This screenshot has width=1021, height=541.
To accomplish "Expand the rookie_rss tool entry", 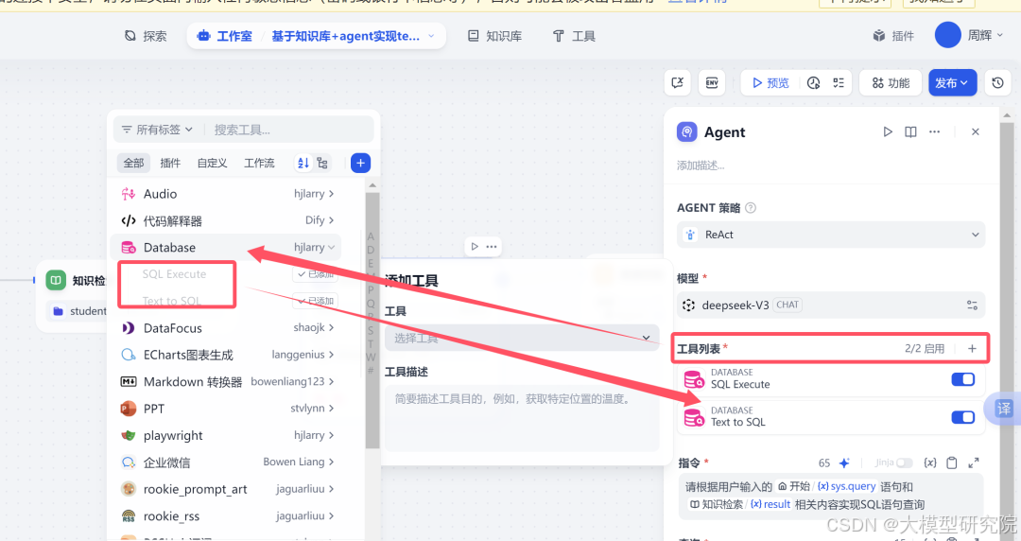I will click(x=227, y=515).
